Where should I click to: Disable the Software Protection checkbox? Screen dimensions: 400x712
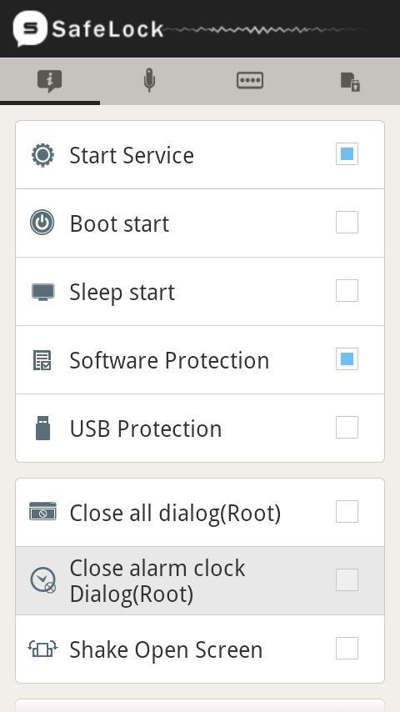[347, 359]
